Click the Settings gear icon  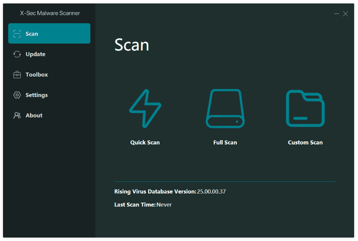pyautogui.click(x=17, y=95)
